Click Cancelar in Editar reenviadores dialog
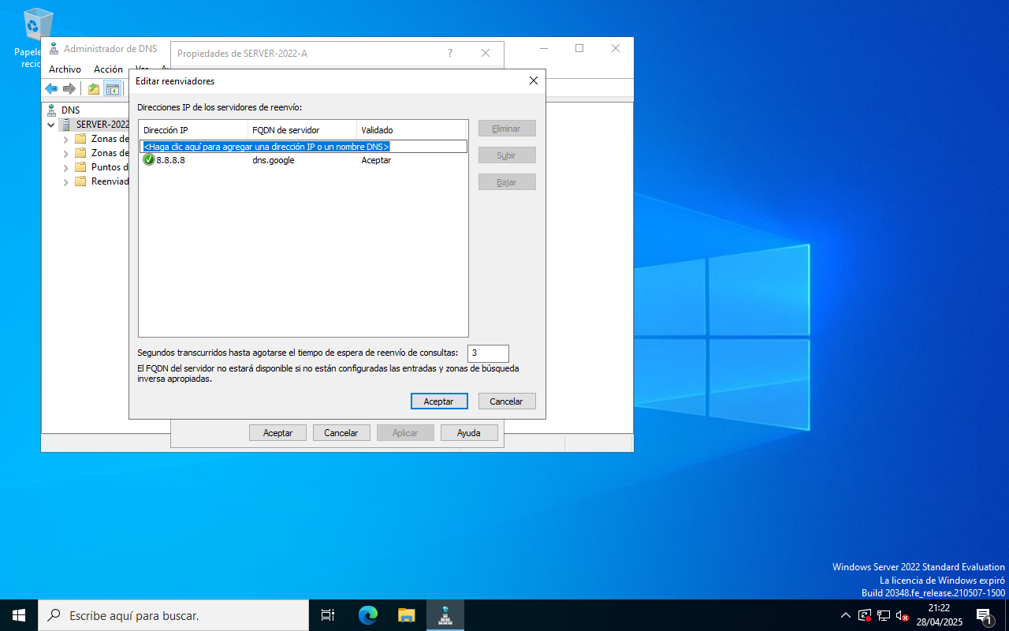This screenshot has width=1009, height=631. point(506,401)
